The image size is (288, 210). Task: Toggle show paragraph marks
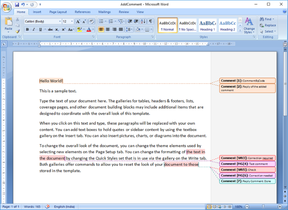coord(150,21)
